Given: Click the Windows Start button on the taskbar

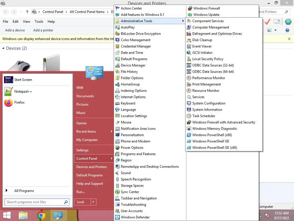Looking at the screenshot, I should tap(7, 215).
